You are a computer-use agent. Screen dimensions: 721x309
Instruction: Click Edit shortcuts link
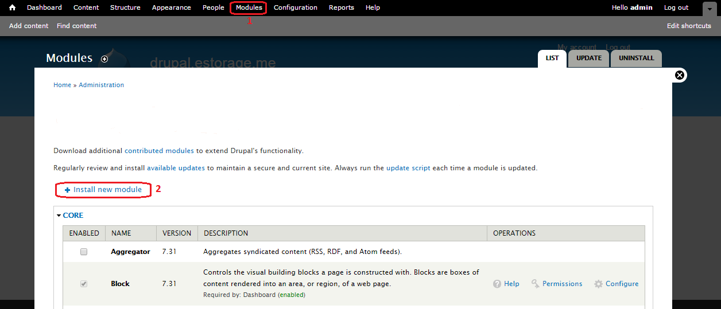point(689,26)
